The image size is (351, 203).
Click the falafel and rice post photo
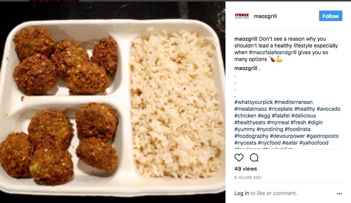[113, 102]
